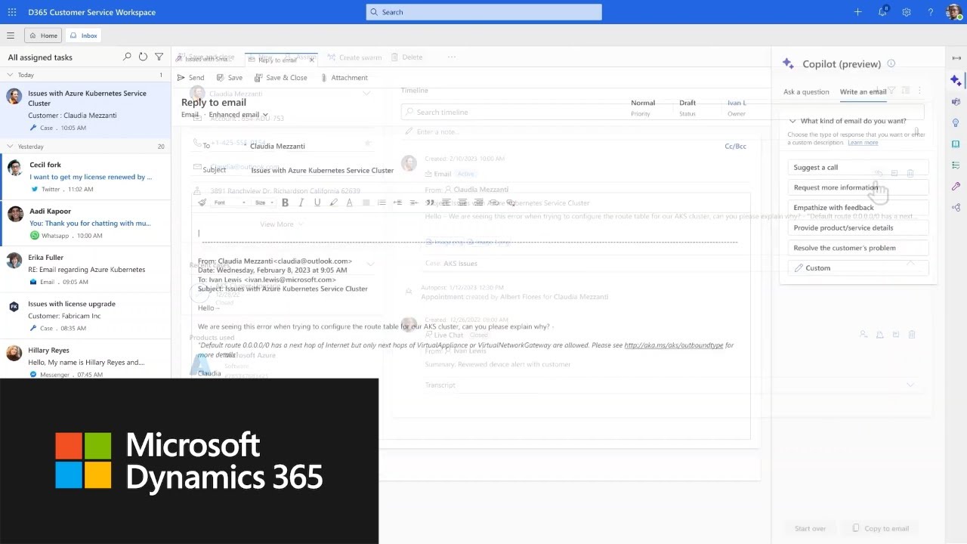
Task: Switch to the Ask a question tab
Action: 805,92
